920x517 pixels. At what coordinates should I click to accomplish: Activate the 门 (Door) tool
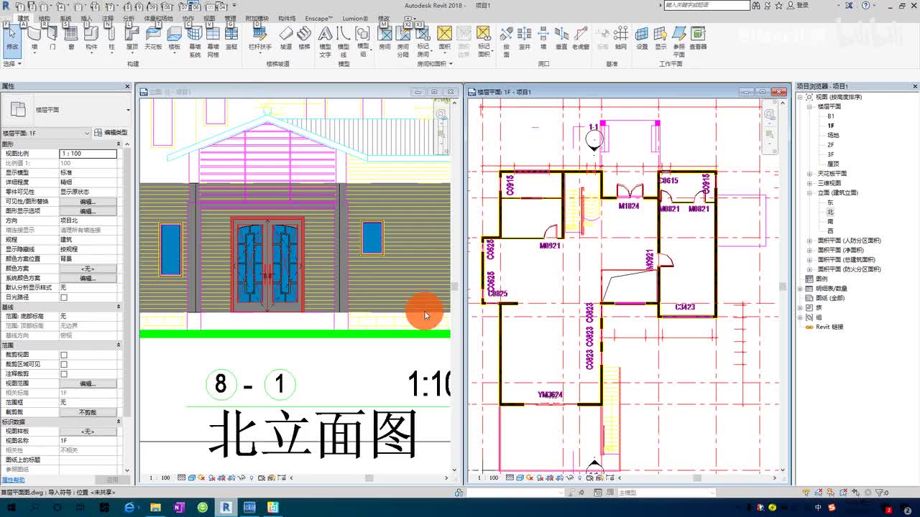click(x=52, y=37)
